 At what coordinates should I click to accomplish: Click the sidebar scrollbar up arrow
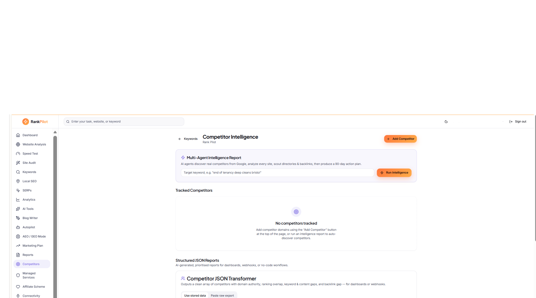tap(55, 132)
